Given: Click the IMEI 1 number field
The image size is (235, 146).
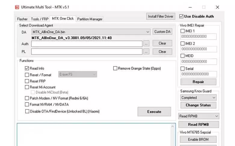Looking at the screenshot, I should pyautogui.click(x=199, y=36).
